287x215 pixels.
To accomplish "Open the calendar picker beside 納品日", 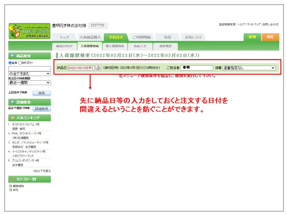I will [x=98, y=68].
